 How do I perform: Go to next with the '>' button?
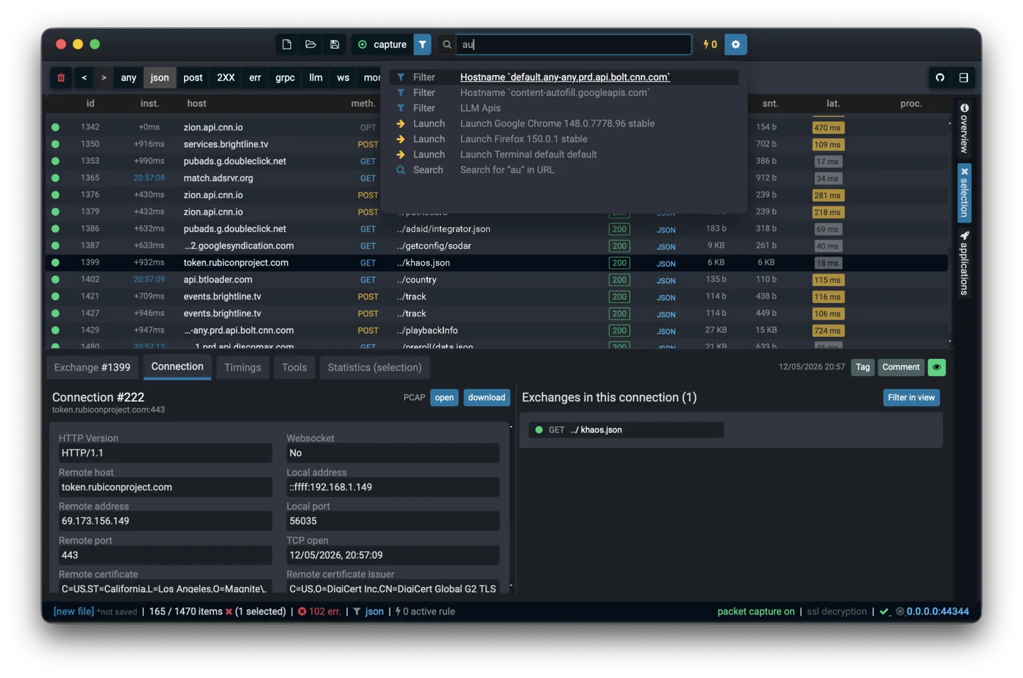104,77
